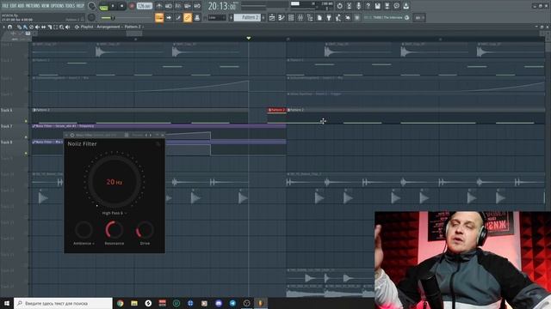Viewport: 551px width, 309px height.
Task: Click the Noiiz Filter cutoff frequency knob
Action: point(115,181)
